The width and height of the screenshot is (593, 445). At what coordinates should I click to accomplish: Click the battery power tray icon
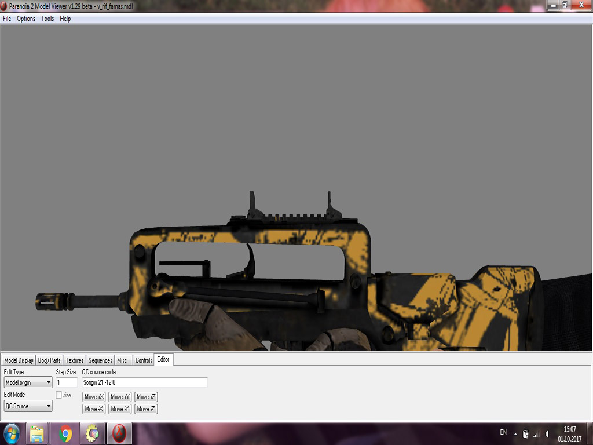(x=526, y=433)
